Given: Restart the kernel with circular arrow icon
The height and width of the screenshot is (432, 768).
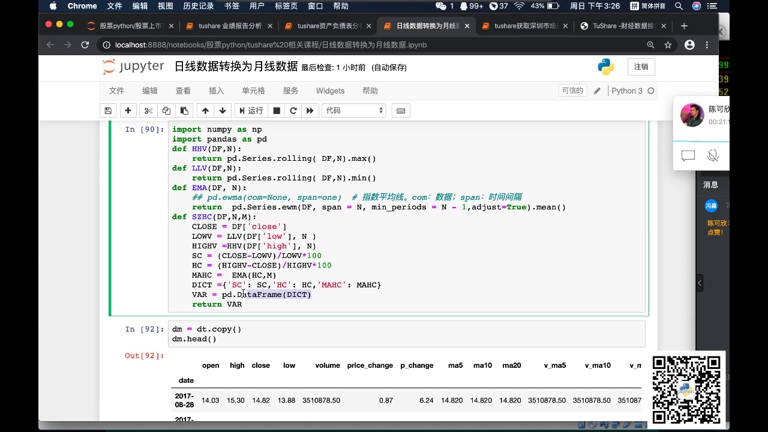Looking at the screenshot, I should click(x=293, y=110).
